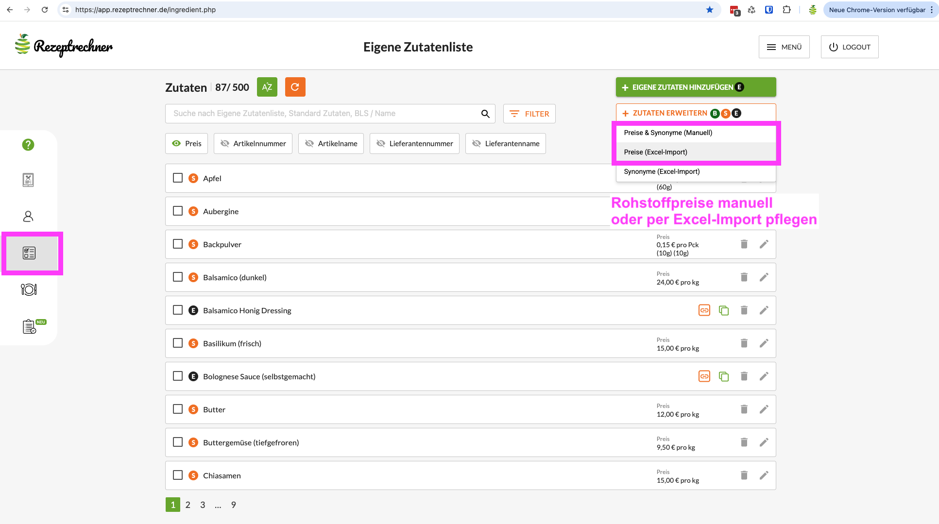Sort ingredients with the green A-Z button
The height and width of the screenshot is (524, 939).
[x=267, y=87]
